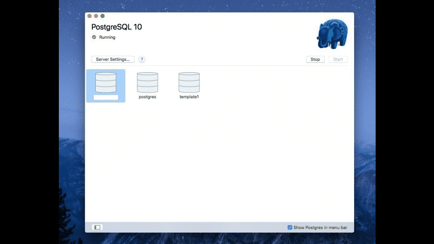Minimize the Postgres window
434x244 pixels.
[x=96, y=16]
